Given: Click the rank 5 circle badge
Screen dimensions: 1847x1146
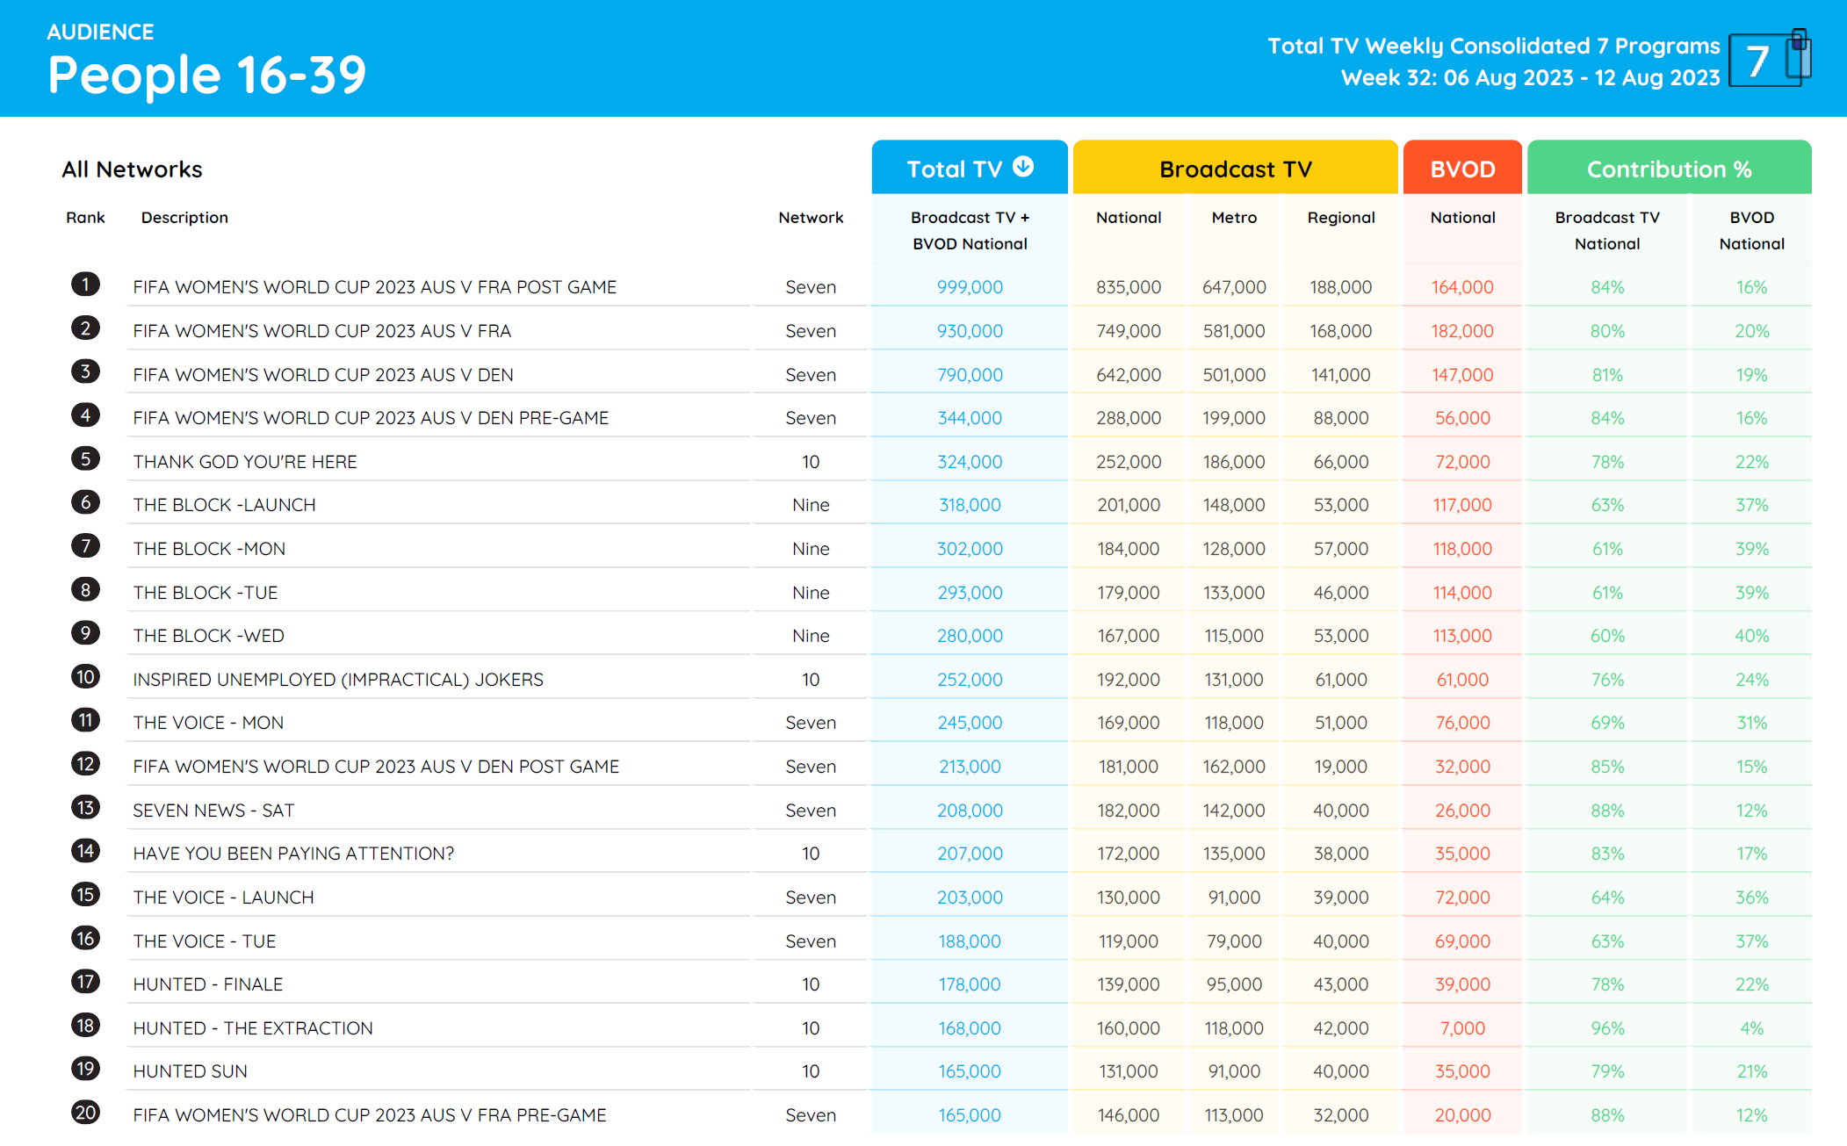Looking at the screenshot, I should click(x=85, y=458).
